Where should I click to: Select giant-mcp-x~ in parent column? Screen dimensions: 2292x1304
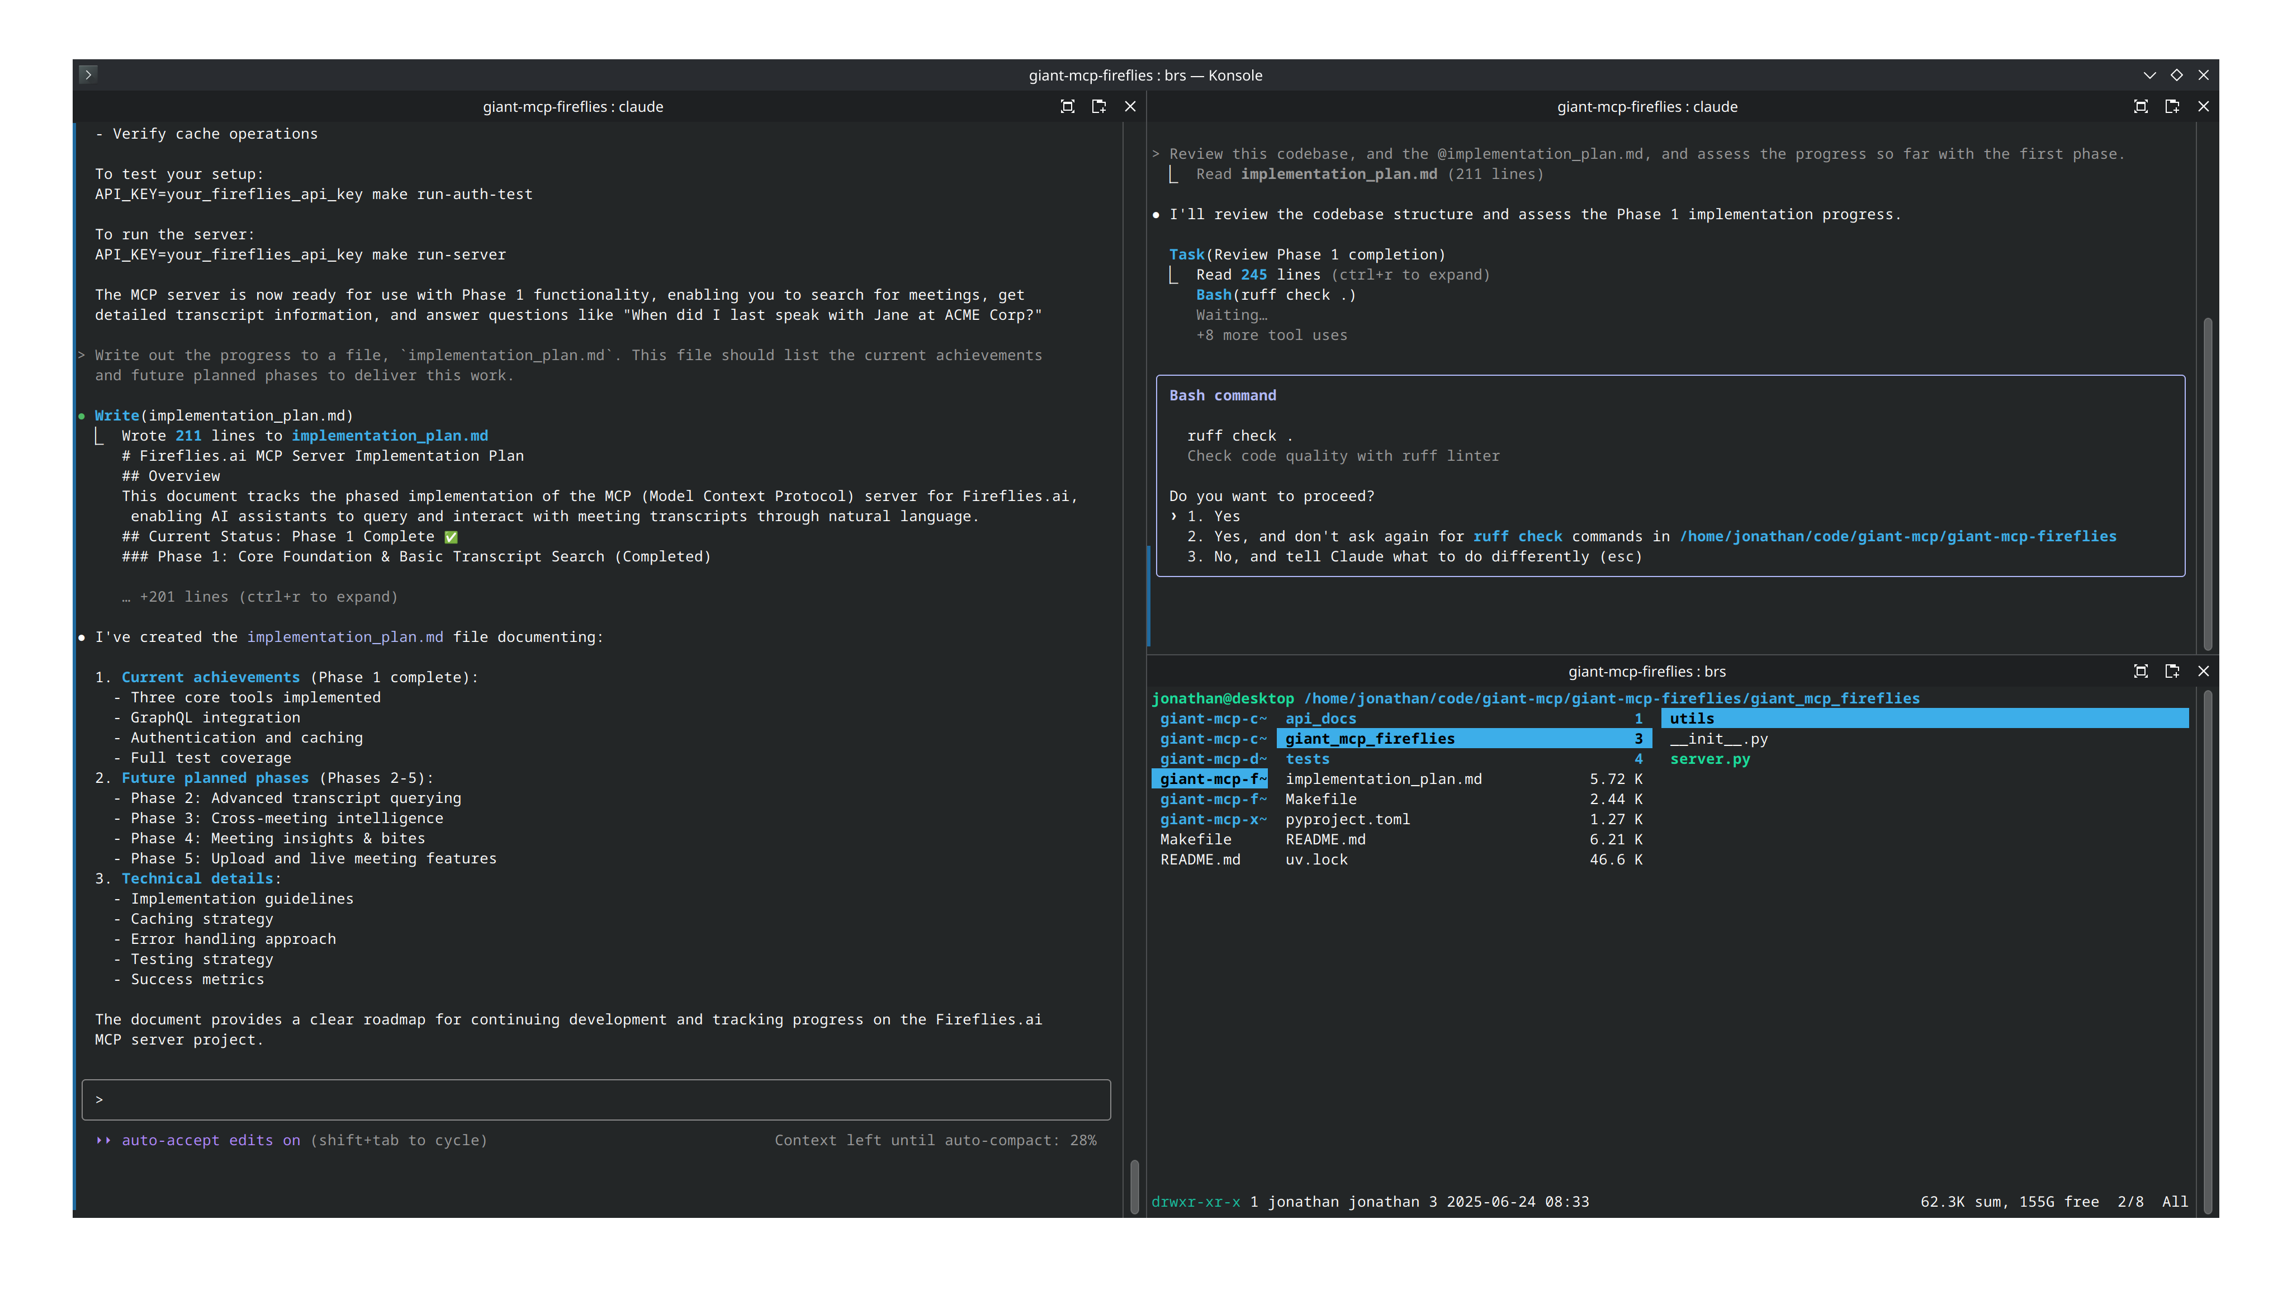coord(1213,819)
